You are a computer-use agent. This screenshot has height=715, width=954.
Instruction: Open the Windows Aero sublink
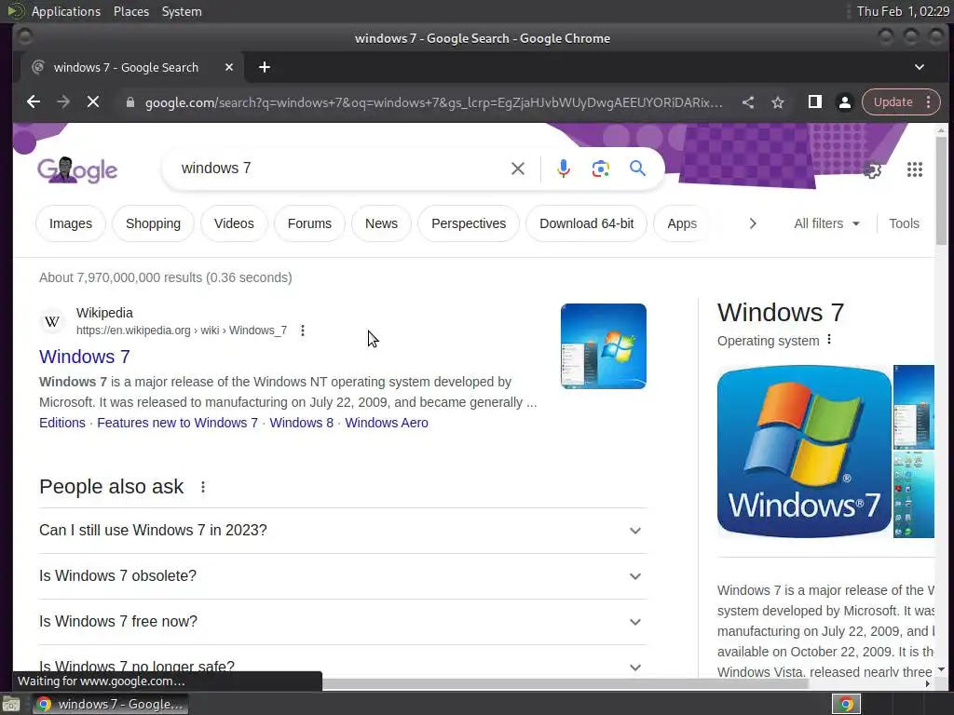pos(387,423)
